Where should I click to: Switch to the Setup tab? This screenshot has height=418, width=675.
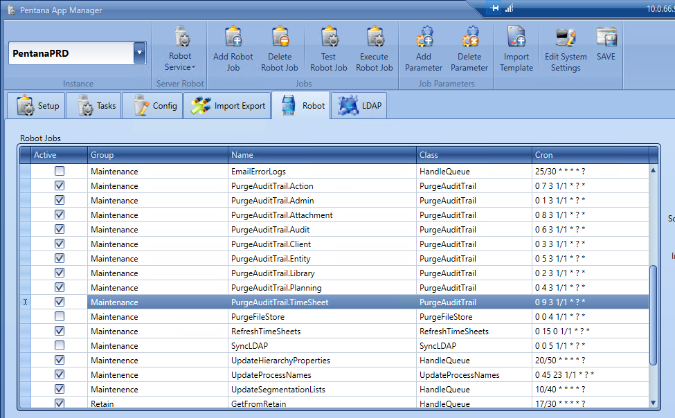[36, 105]
